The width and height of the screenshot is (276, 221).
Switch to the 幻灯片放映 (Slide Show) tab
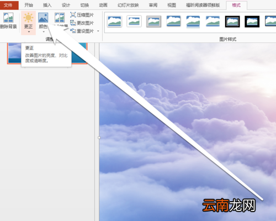(x=128, y=5)
